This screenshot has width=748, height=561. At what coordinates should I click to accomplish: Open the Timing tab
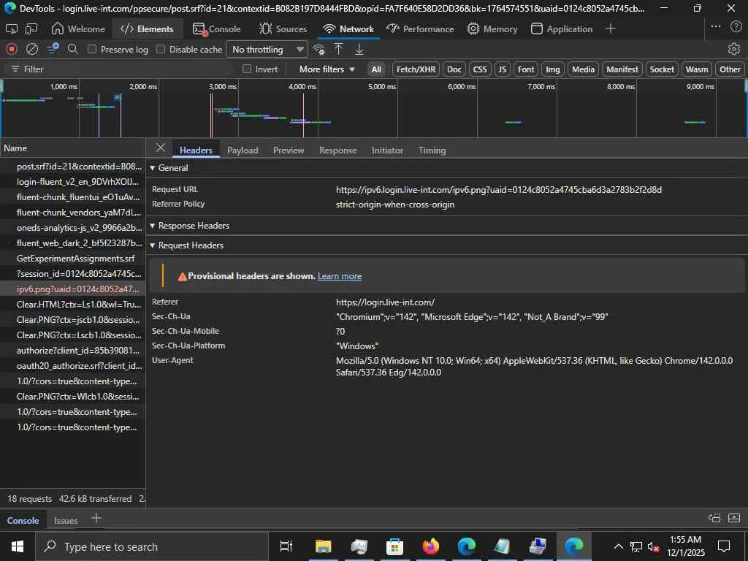[432, 150]
